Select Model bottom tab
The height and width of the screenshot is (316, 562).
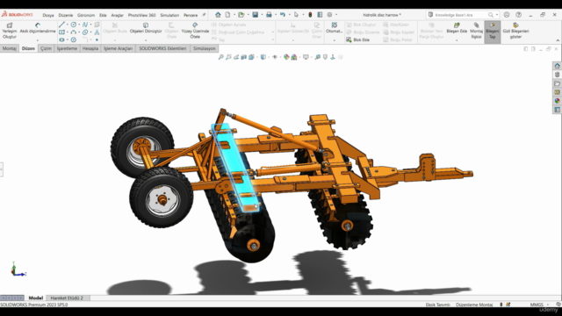[36, 298]
